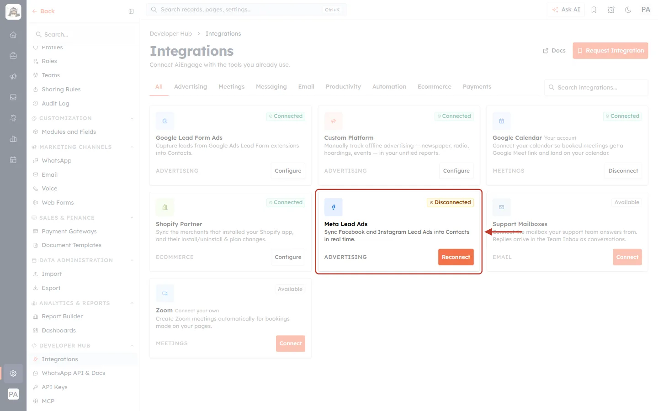Click the Zoom video camera icon

coord(165,294)
